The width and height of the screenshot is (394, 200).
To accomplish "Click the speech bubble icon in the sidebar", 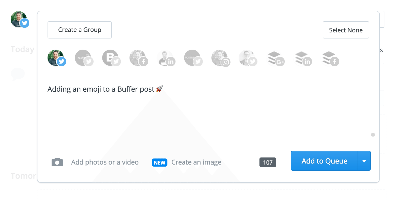I will [18, 74].
